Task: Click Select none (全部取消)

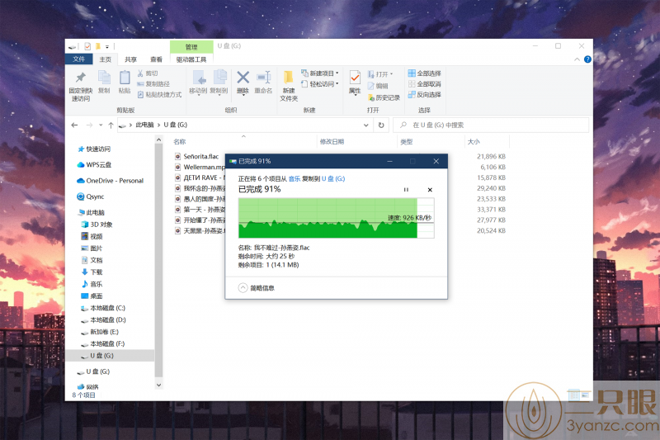Action: pos(424,83)
